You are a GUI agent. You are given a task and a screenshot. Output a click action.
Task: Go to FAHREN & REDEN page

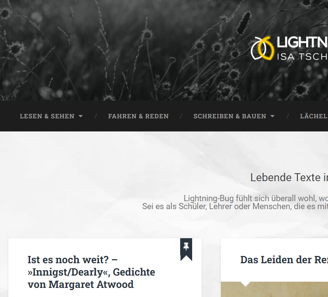coord(138,116)
